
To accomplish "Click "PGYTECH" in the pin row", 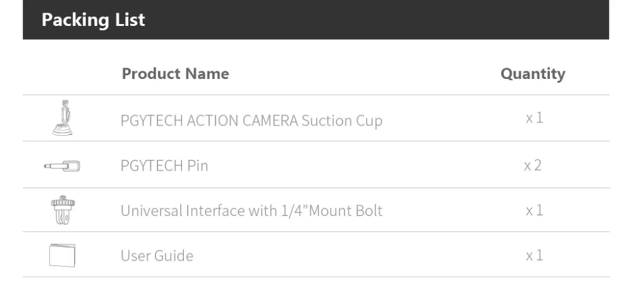I will pos(152,166).
